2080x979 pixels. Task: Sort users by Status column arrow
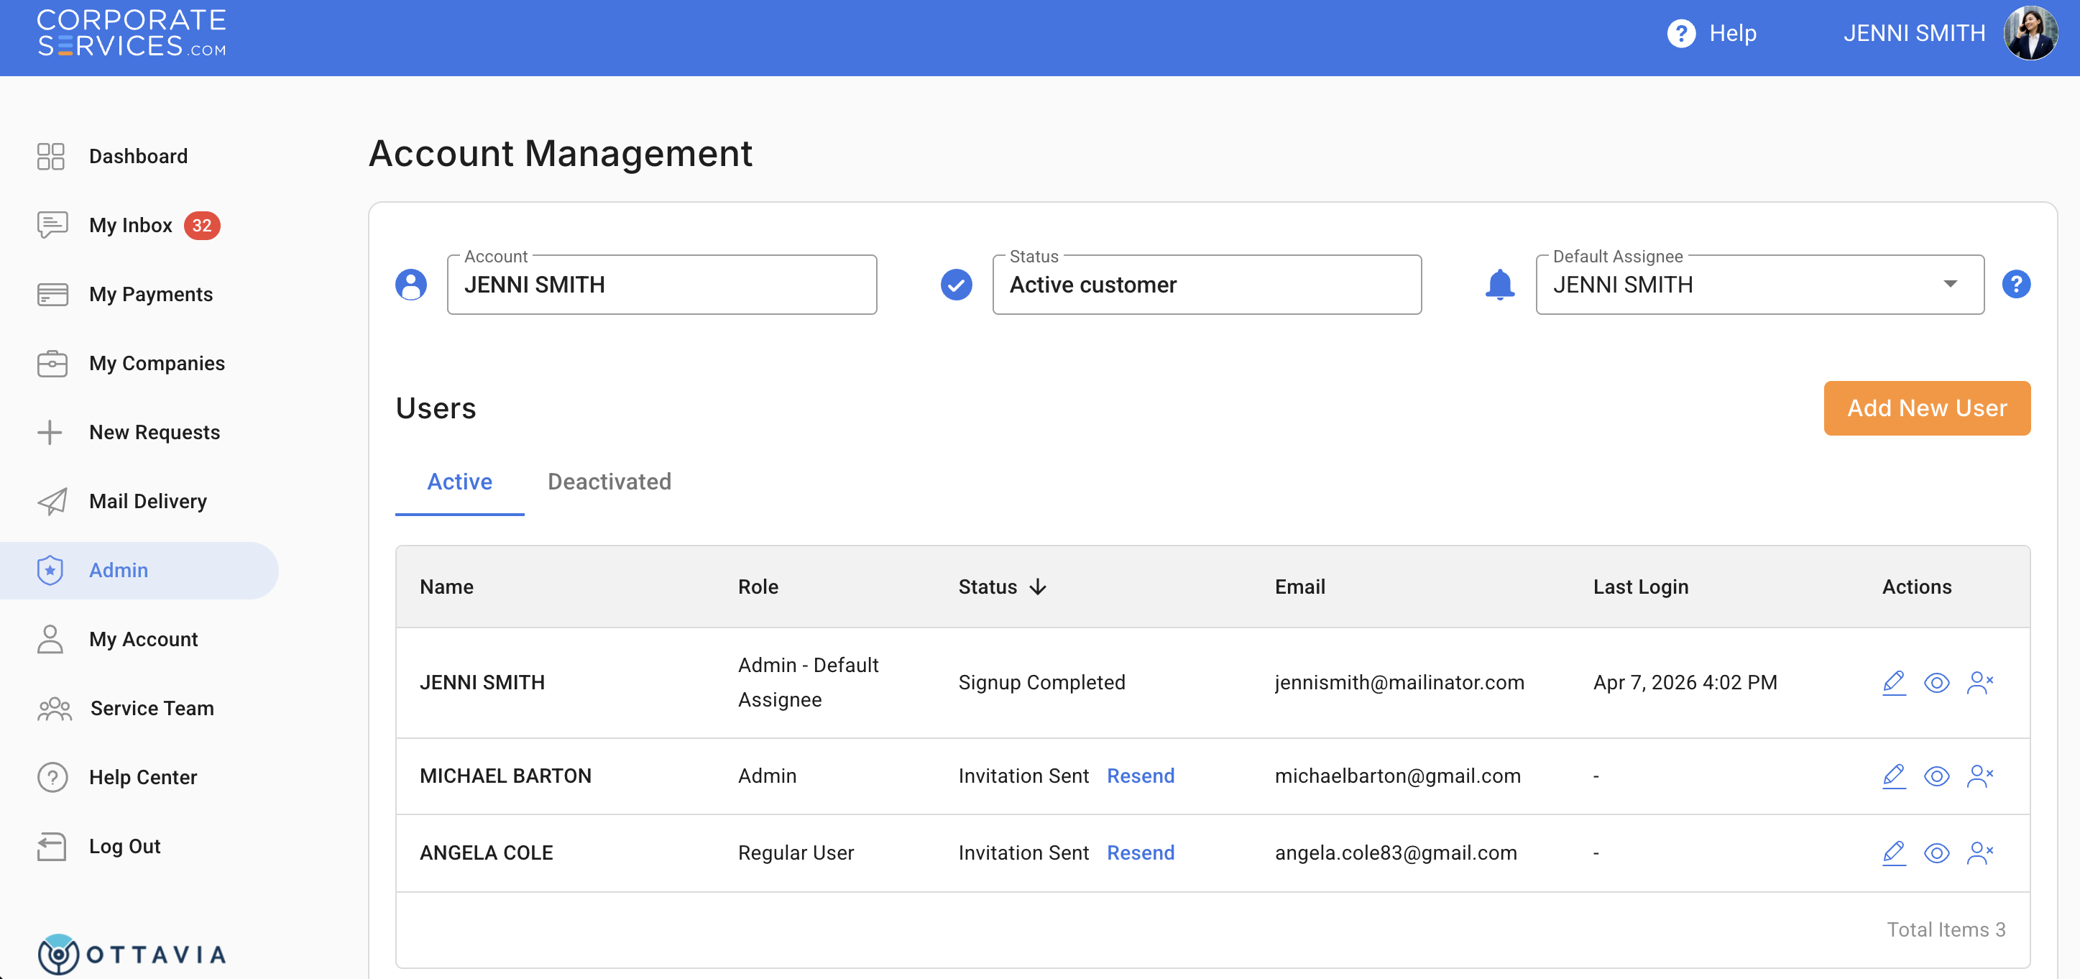pyautogui.click(x=1039, y=587)
